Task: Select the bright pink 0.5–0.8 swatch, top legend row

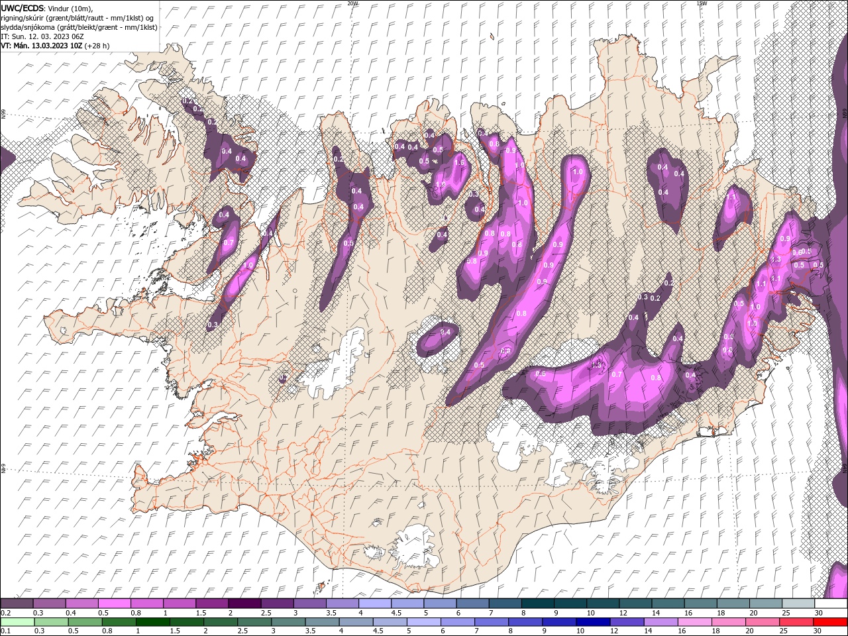Action: (x=114, y=604)
